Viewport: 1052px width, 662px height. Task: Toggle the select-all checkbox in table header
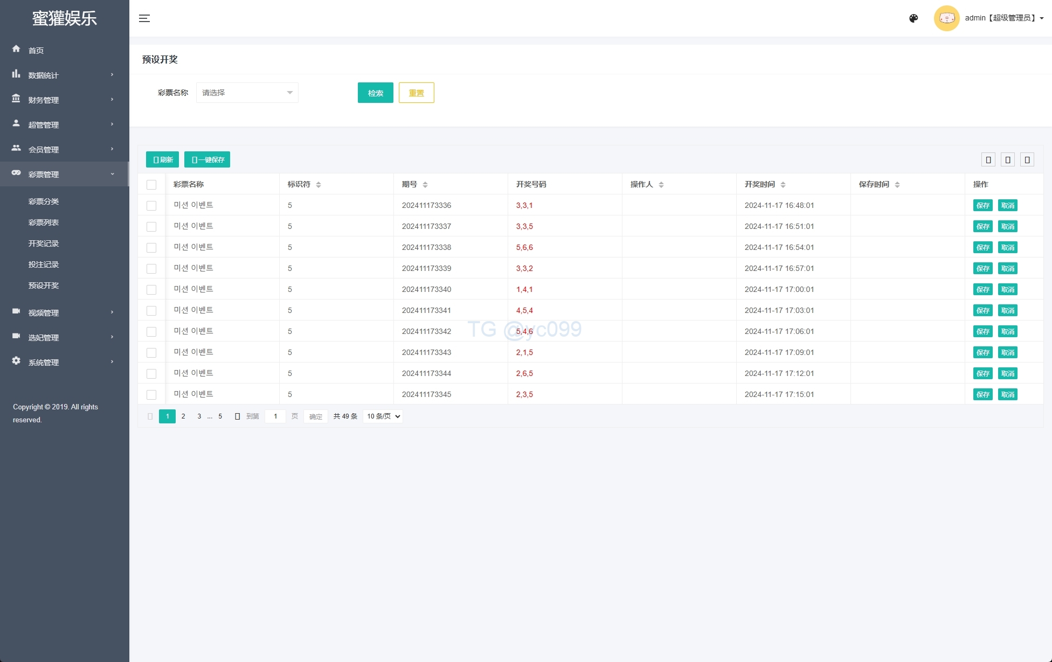(151, 185)
